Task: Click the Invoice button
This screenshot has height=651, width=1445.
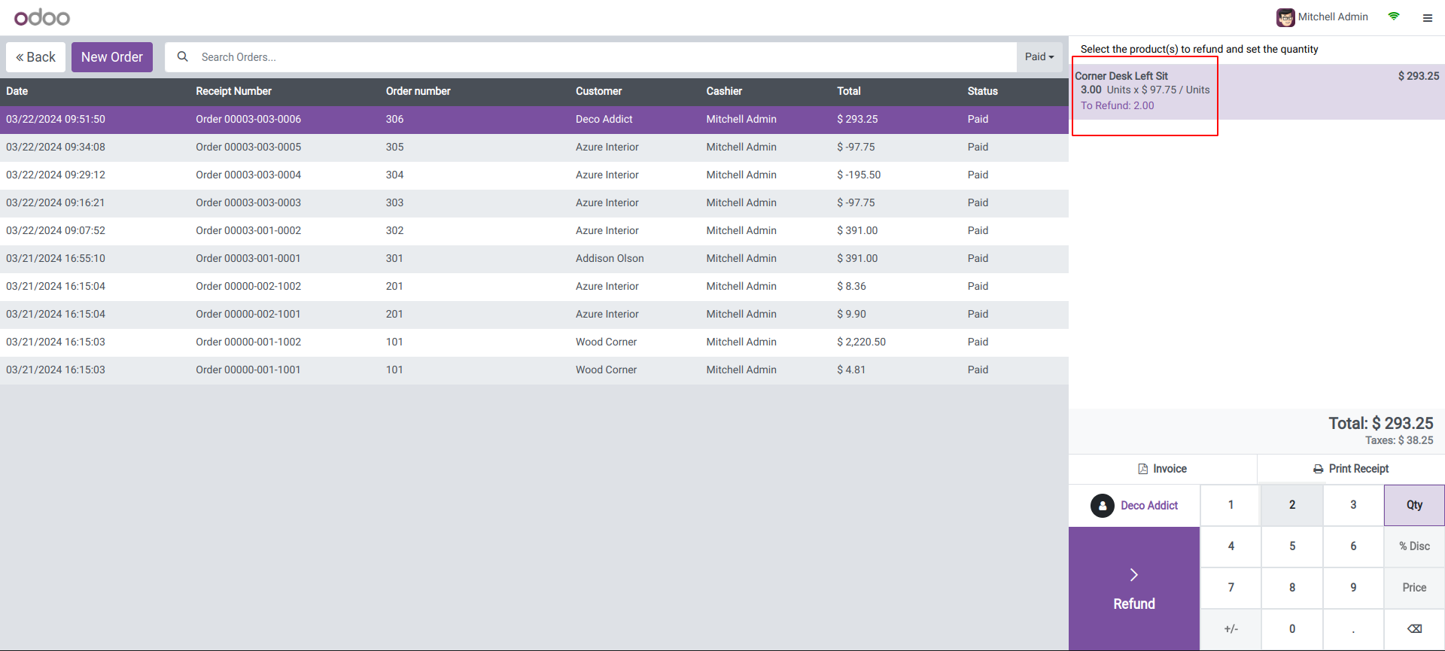Action: tap(1163, 469)
